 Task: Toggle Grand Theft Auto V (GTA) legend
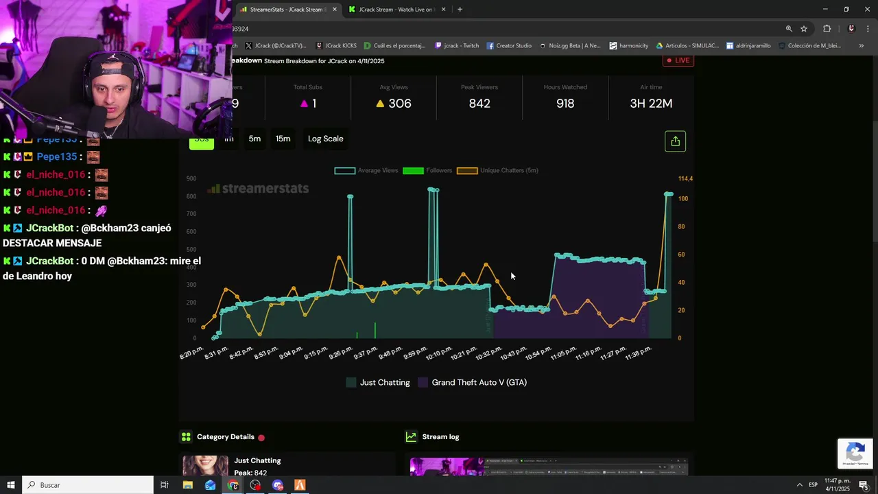point(473,383)
